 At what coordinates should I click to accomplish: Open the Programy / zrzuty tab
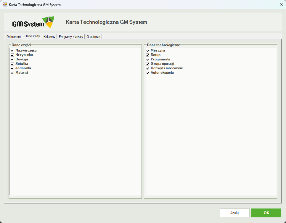[x=71, y=37]
